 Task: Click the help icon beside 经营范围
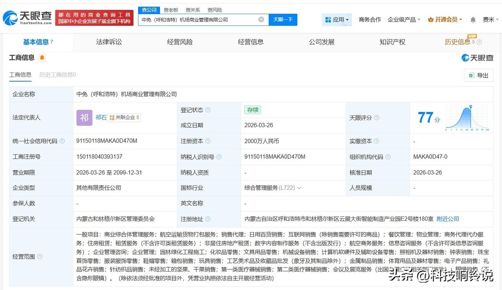tap(40, 257)
